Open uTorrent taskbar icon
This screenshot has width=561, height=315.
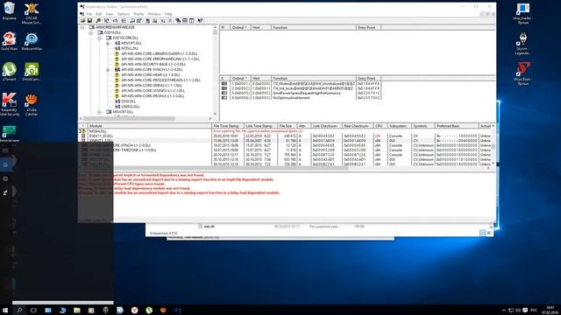[x=149, y=310]
